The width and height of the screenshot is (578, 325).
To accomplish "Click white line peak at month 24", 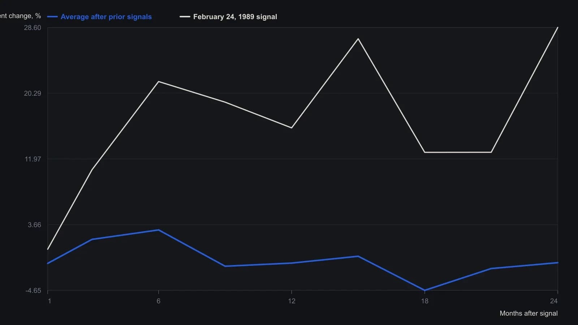I will click(x=557, y=27).
